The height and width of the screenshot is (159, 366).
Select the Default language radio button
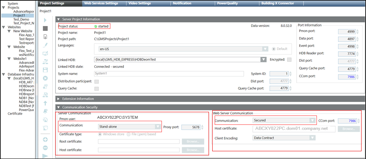point(274,49)
